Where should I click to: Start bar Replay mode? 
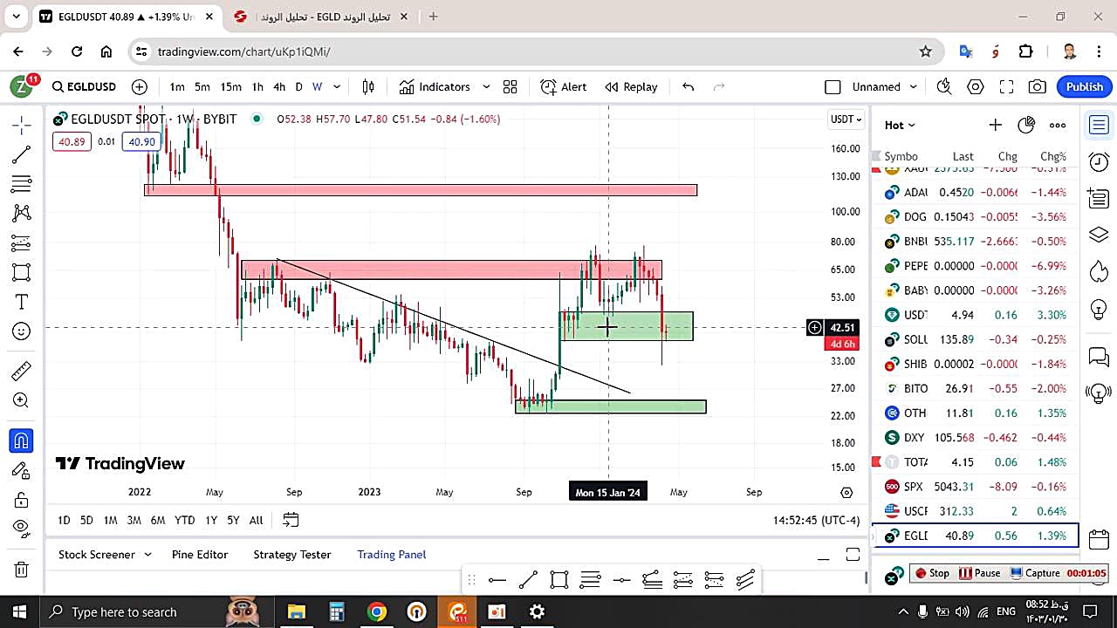[x=631, y=86]
